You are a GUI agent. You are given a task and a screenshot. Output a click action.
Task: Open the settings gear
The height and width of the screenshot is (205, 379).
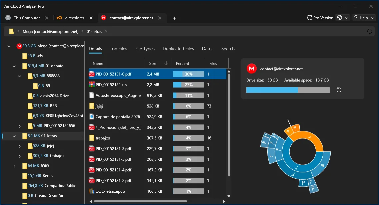point(339,18)
